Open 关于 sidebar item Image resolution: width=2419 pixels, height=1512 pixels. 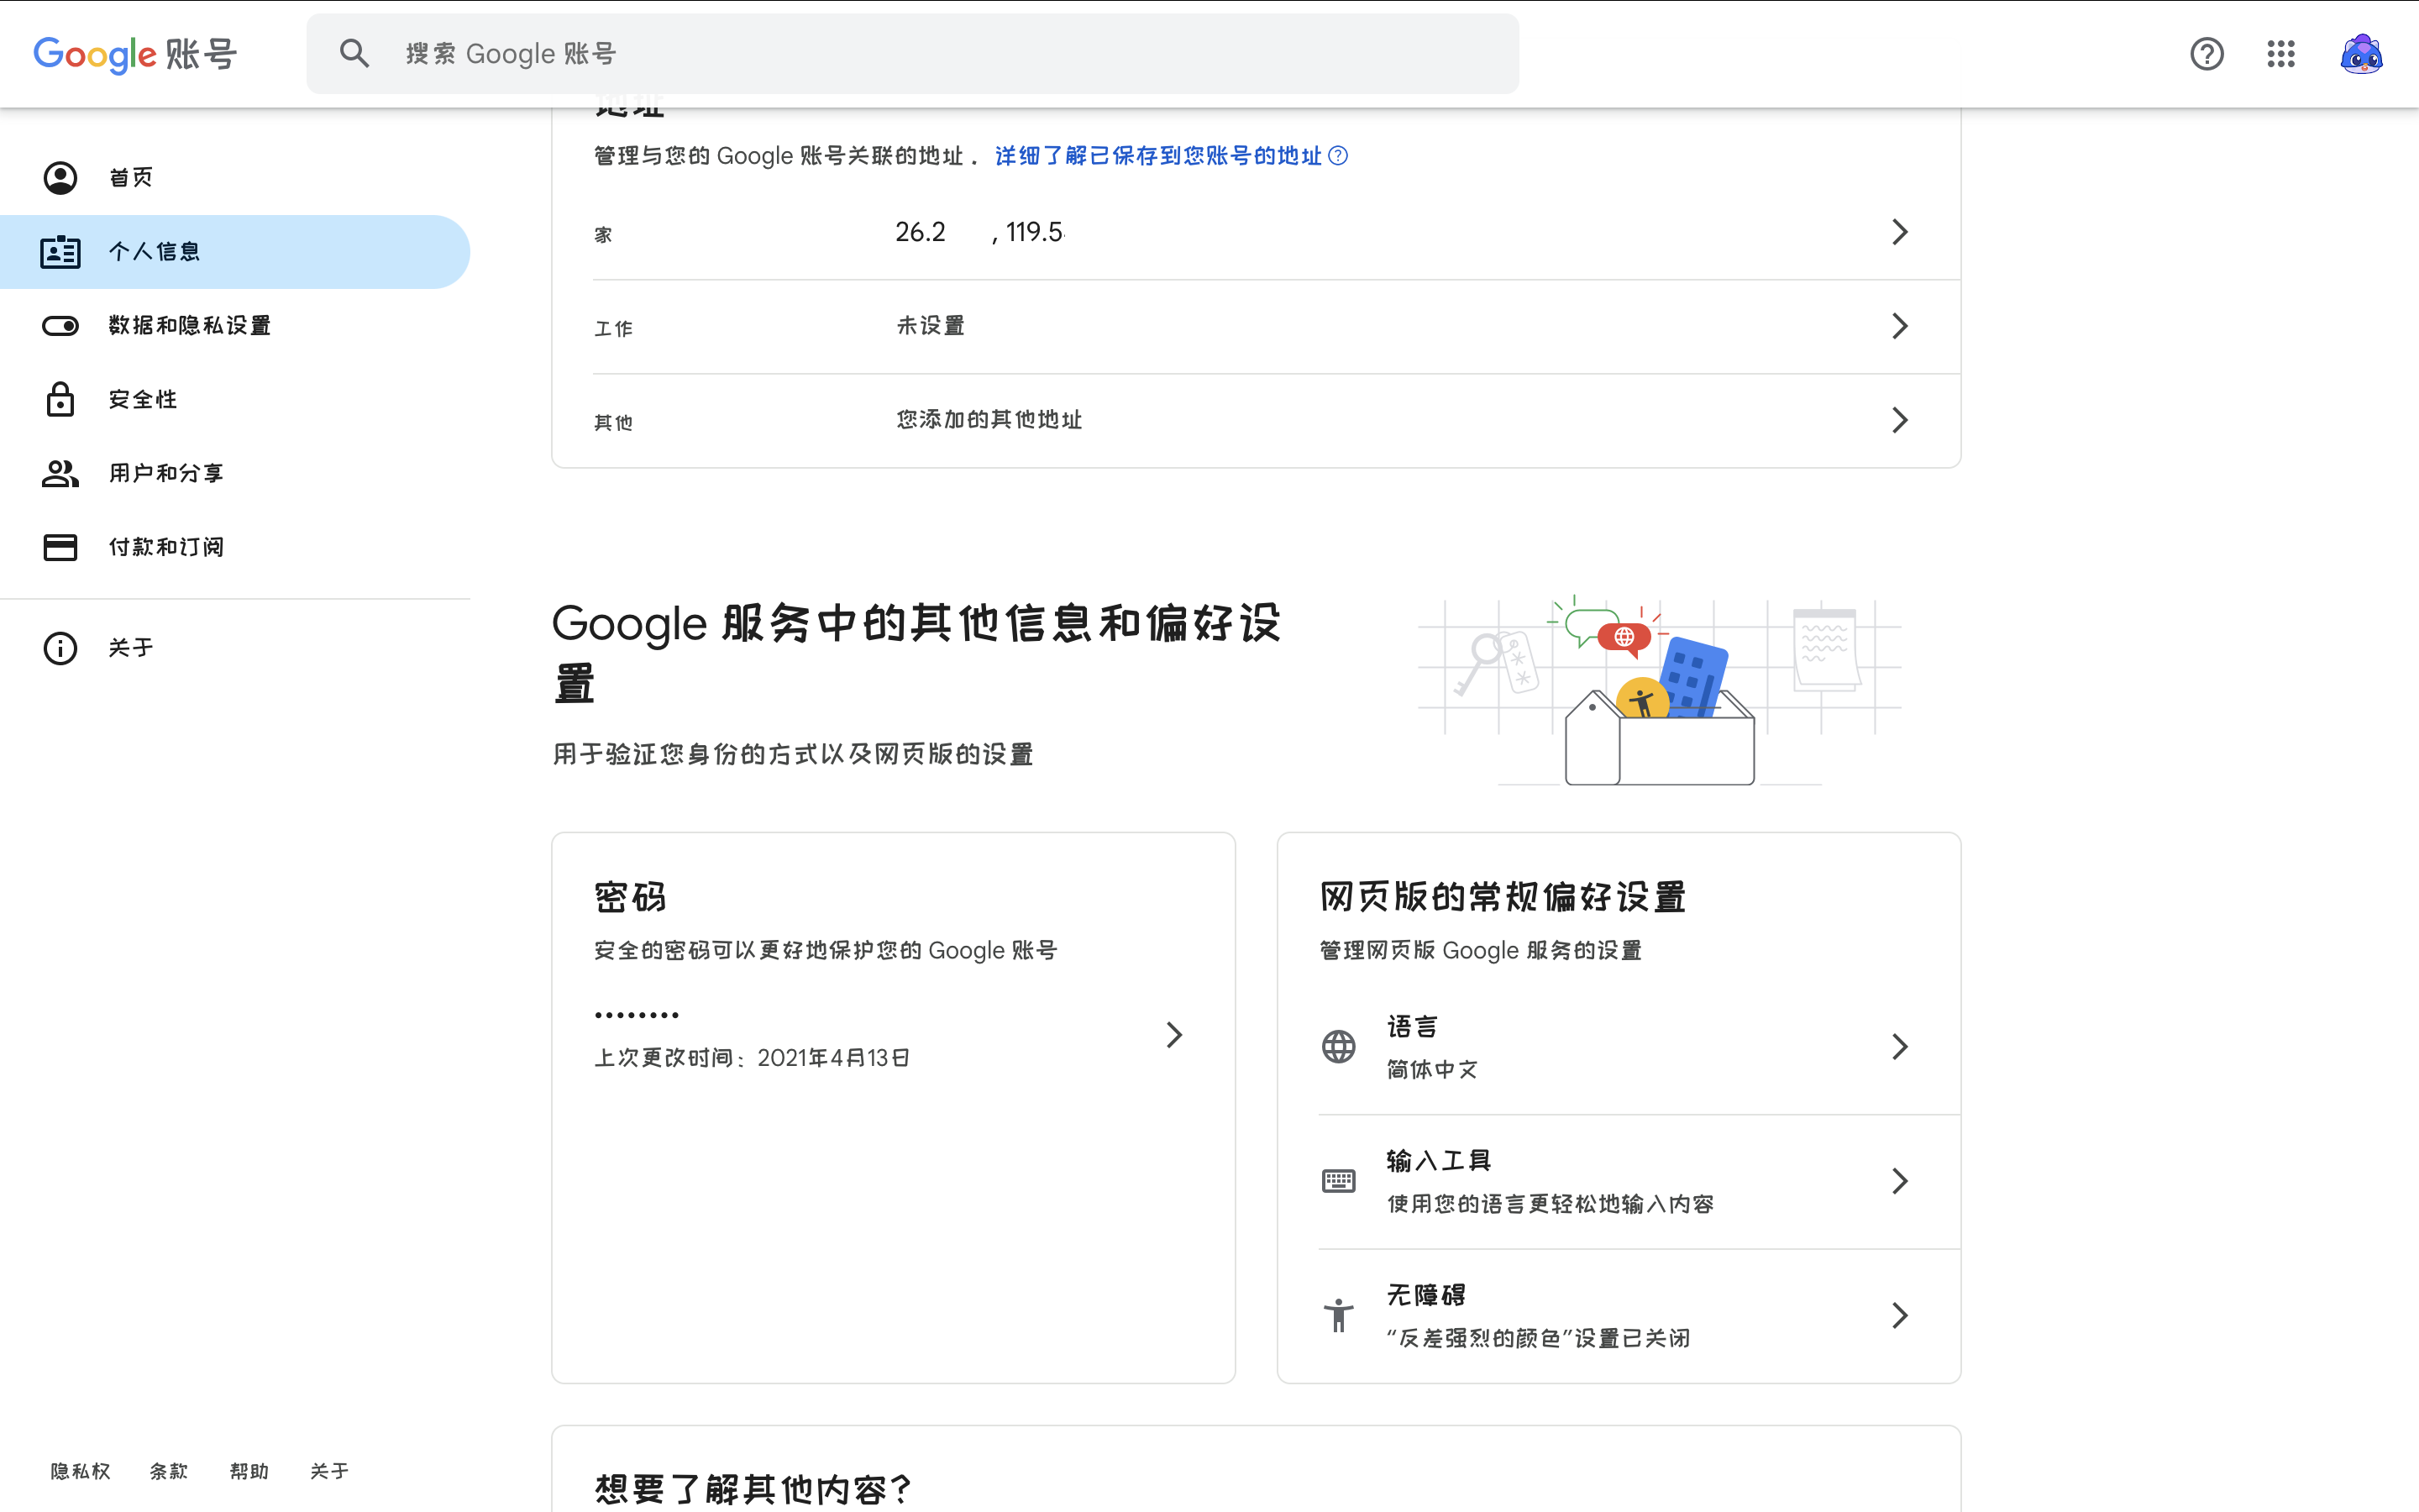coord(235,648)
